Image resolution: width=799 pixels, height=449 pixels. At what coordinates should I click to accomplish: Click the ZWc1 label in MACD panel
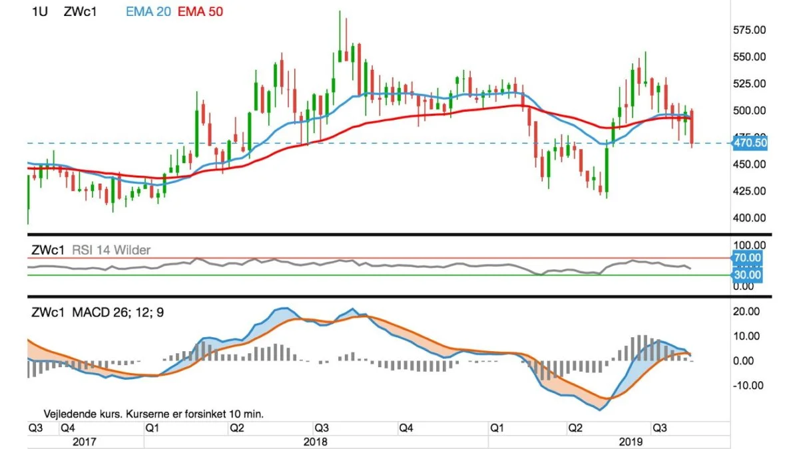[48, 311]
